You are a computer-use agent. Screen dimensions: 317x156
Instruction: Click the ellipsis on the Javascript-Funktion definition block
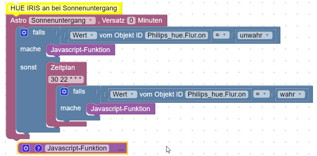[x=120, y=148]
